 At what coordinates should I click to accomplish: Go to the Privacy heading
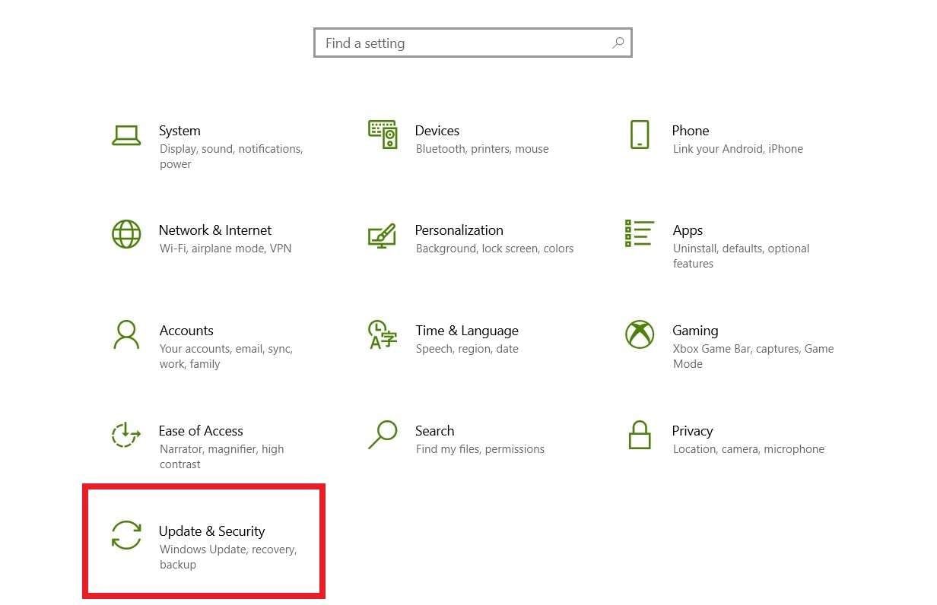(x=692, y=431)
